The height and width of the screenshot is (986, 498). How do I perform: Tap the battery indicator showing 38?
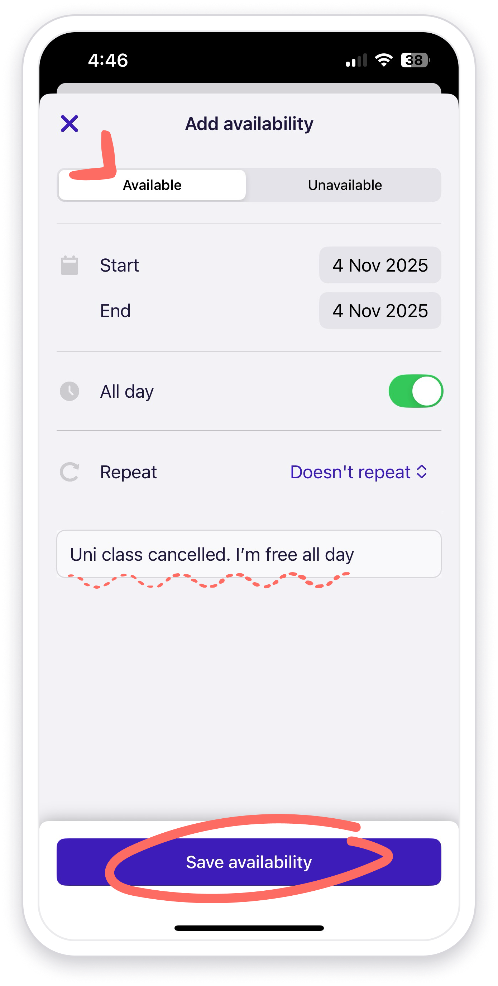tap(415, 60)
